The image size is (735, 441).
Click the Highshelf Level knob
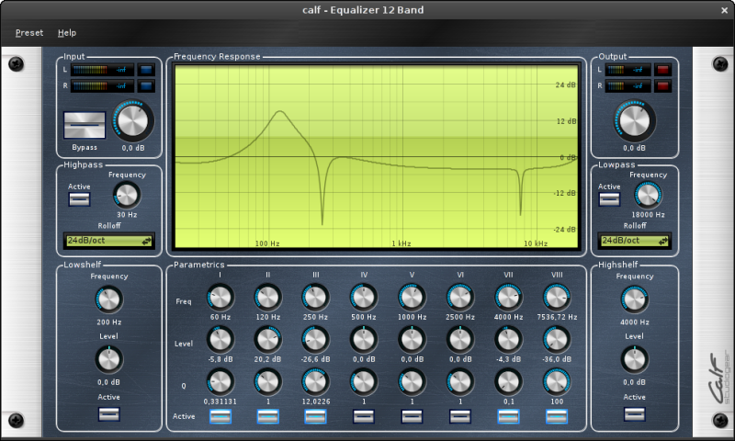click(634, 360)
